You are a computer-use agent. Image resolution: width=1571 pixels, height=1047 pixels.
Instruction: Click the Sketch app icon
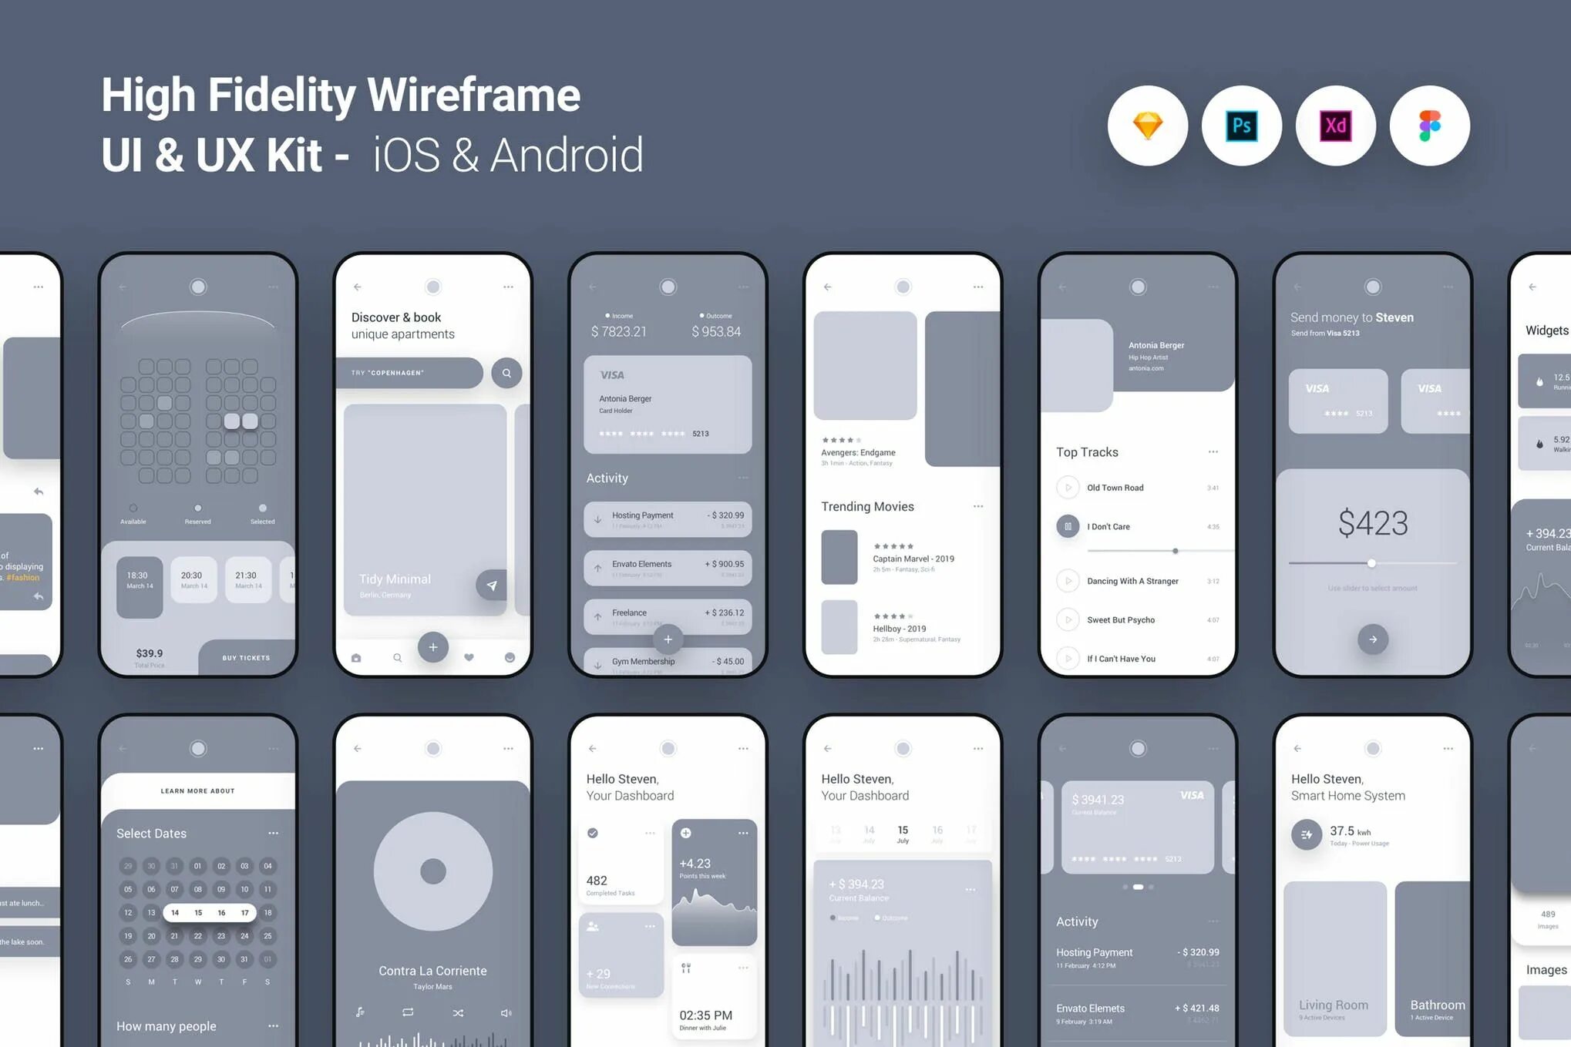click(1150, 126)
